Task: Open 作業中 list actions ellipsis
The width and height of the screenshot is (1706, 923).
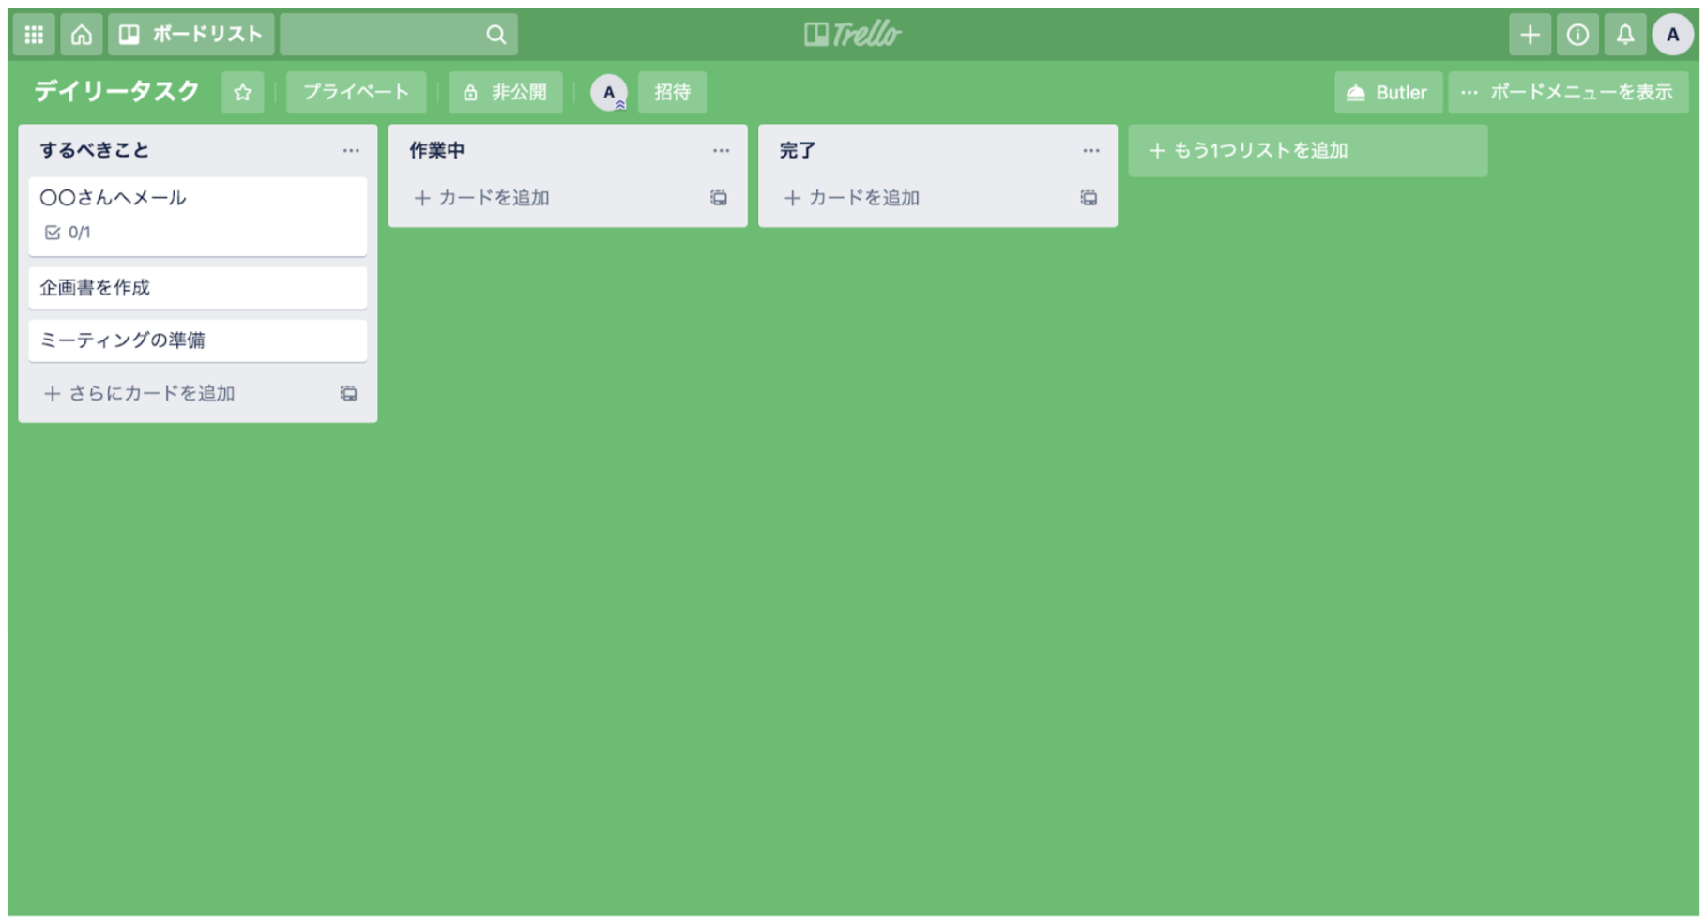Action: (x=721, y=150)
